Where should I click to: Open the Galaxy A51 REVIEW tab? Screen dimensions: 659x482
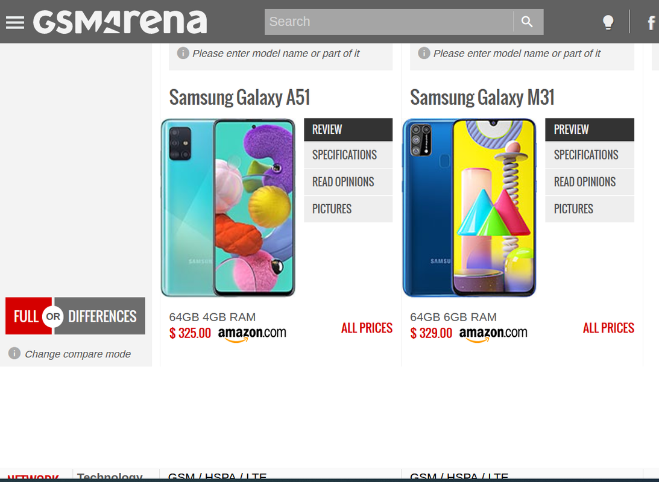tap(348, 130)
